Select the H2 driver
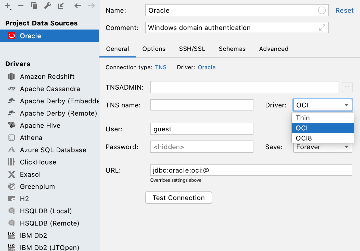Image resolution: width=360 pixels, height=251 pixels. pos(49,199)
